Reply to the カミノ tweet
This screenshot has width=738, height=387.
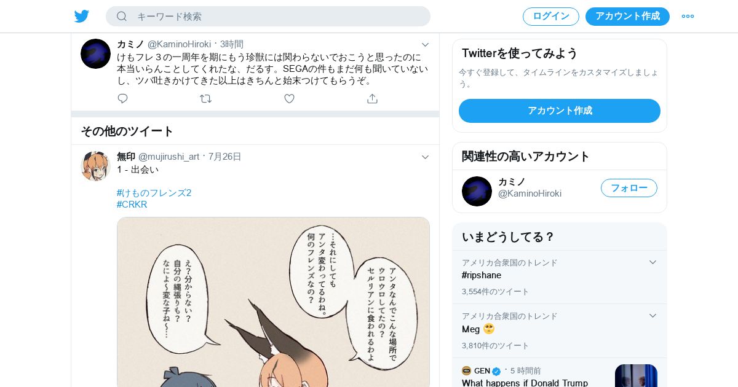tap(122, 98)
